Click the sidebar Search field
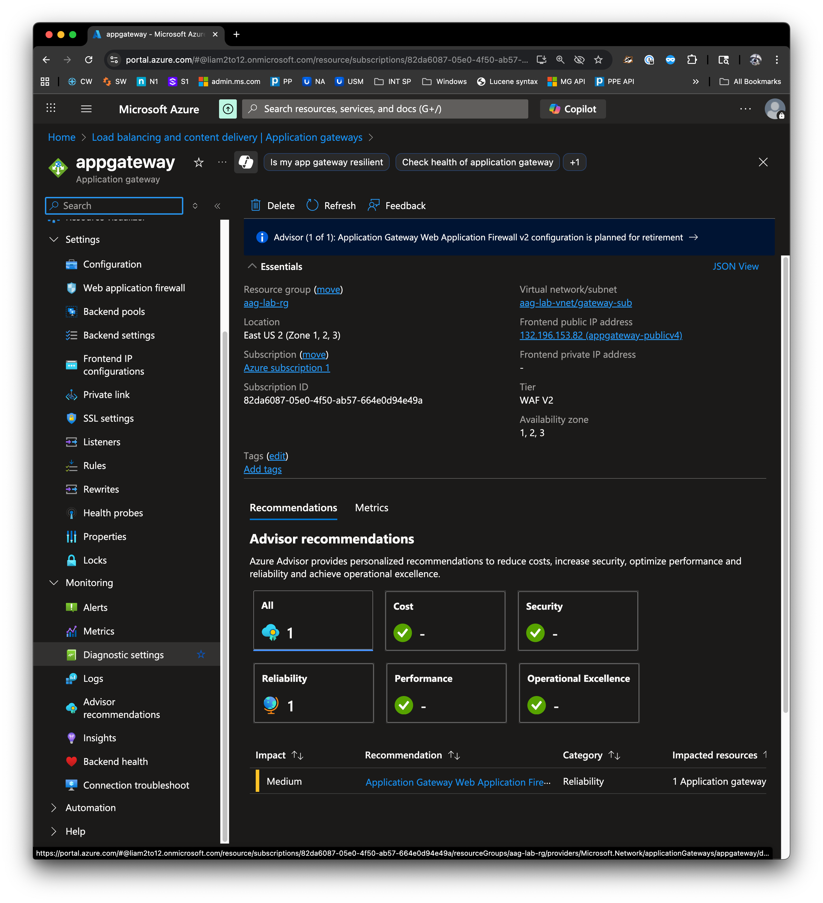 tap(114, 205)
